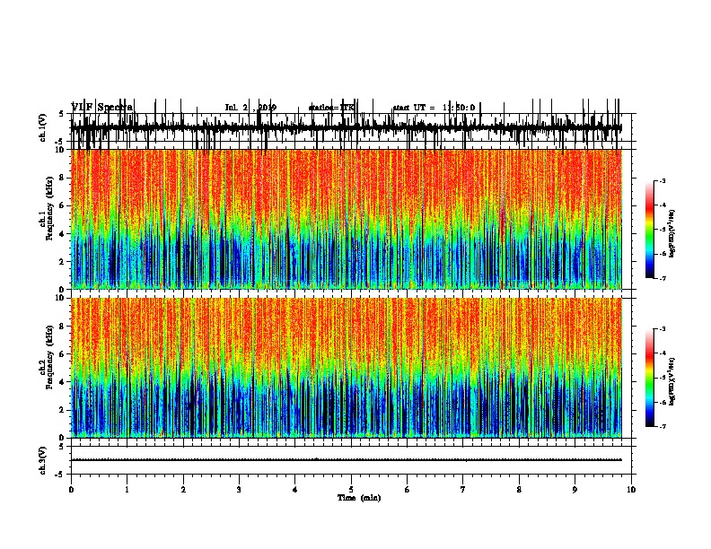Click time axis tick label "7"

point(463,490)
